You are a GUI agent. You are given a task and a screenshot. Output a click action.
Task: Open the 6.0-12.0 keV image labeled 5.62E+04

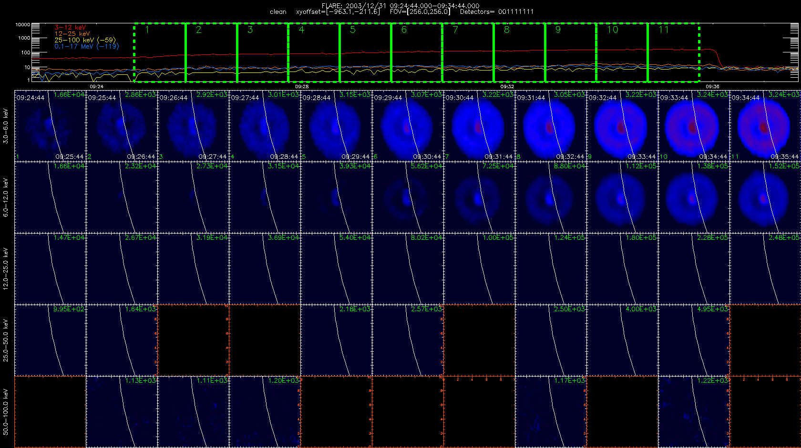pyautogui.click(x=408, y=197)
